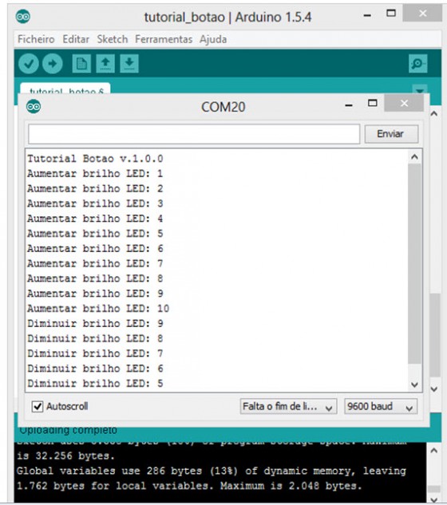The height and width of the screenshot is (505, 447).
Task: Open the tab menu dropdown arrow
Action: click(420, 90)
